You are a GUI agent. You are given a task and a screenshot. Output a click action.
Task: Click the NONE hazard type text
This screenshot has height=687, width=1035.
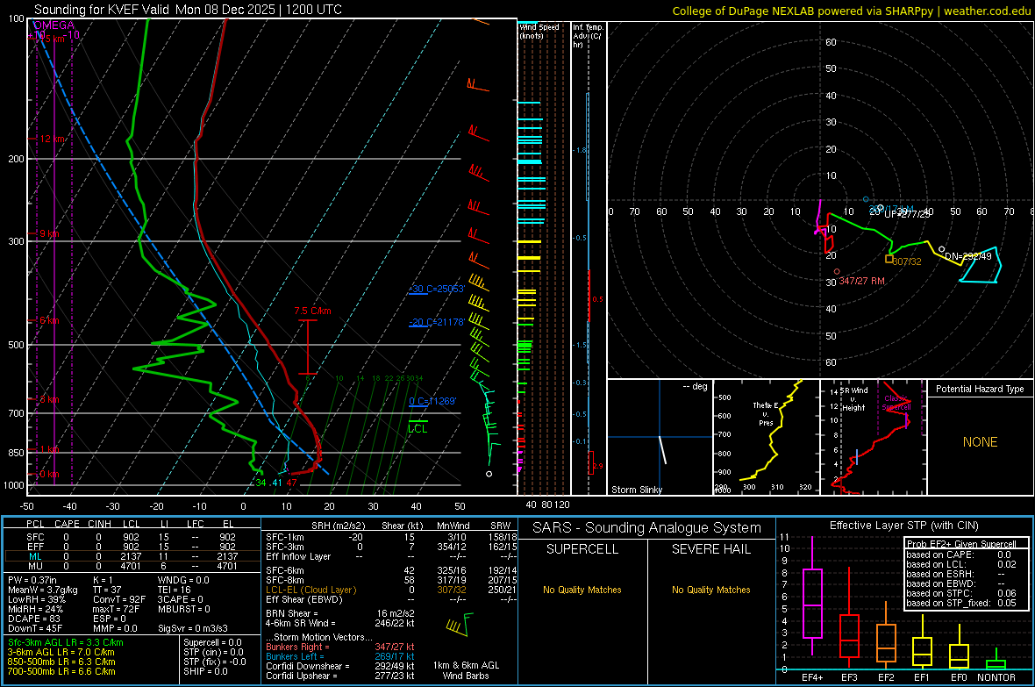980,442
